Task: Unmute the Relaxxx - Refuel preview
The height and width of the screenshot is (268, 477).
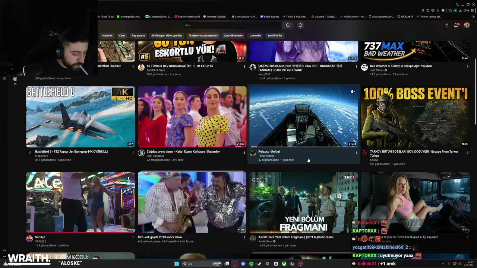Action: coord(353,92)
